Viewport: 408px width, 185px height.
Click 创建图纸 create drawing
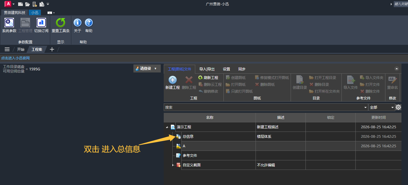coord(236,78)
